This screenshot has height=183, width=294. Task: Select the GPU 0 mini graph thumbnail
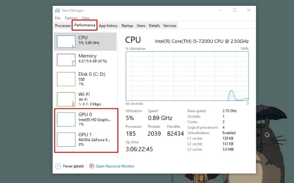coord(66,120)
